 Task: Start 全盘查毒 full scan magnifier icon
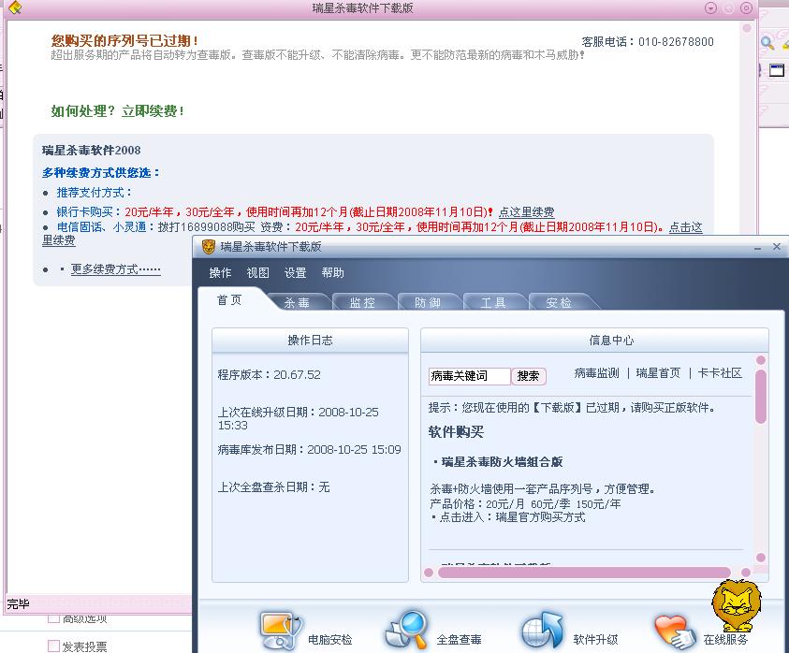click(x=406, y=631)
